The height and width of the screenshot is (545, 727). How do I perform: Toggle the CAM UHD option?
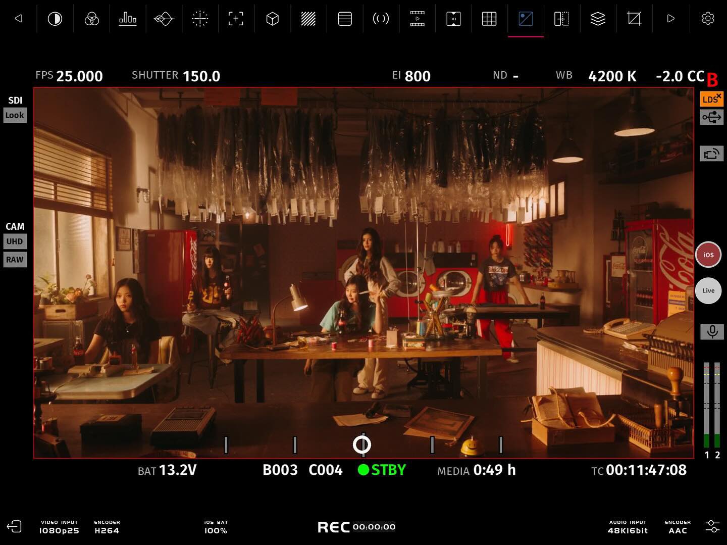[x=15, y=241]
